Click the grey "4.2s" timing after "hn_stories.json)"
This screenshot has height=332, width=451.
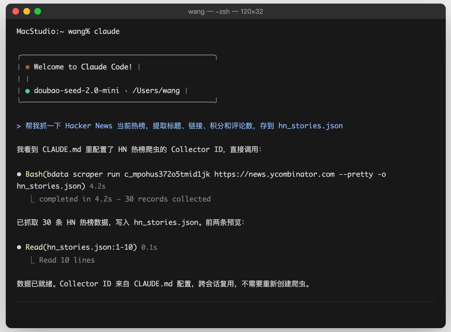click(98, 186)
